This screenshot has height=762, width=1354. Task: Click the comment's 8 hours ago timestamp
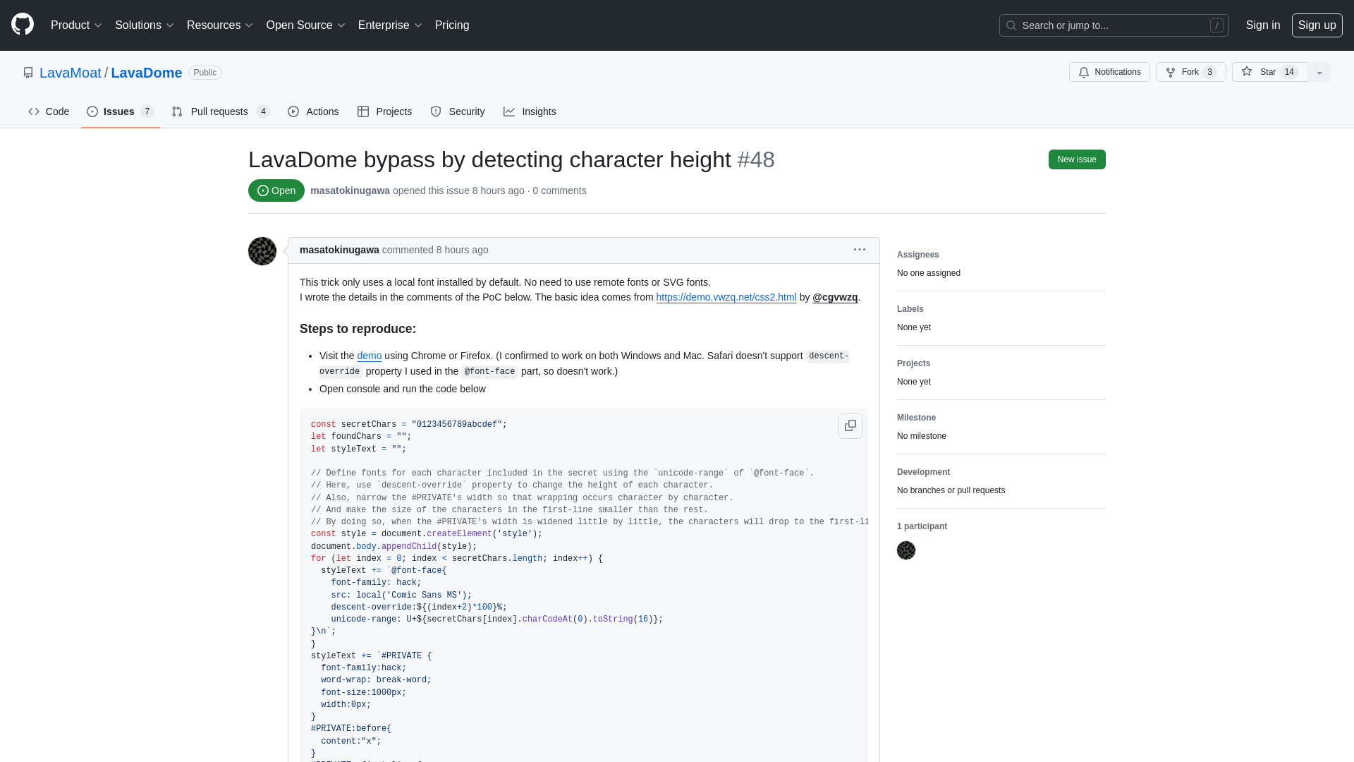(x=462, y=250)
